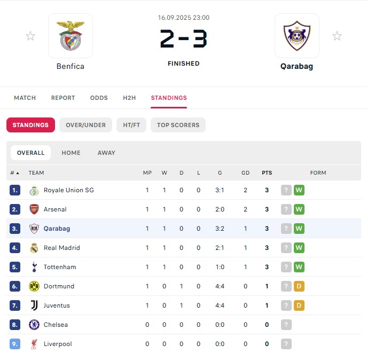Click the Royale Union SG team logo
The width and height of the screenshot is (367, 353).
tap(34, 190)
